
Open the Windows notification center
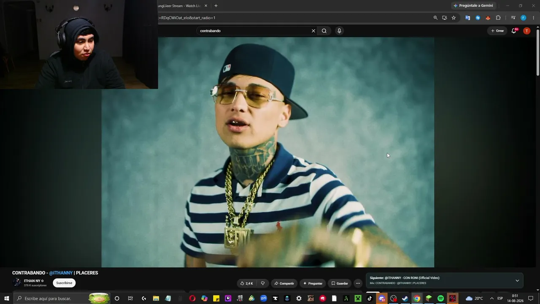point(531,299)
